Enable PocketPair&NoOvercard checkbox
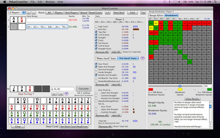The image size is (220, 138). (x=96, y=81)
